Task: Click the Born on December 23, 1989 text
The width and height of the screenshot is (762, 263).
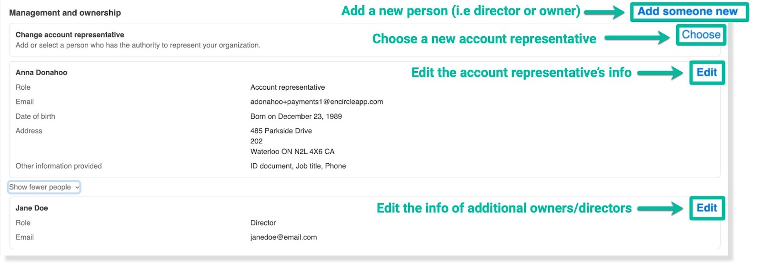Action: click(x=296, y=116)
